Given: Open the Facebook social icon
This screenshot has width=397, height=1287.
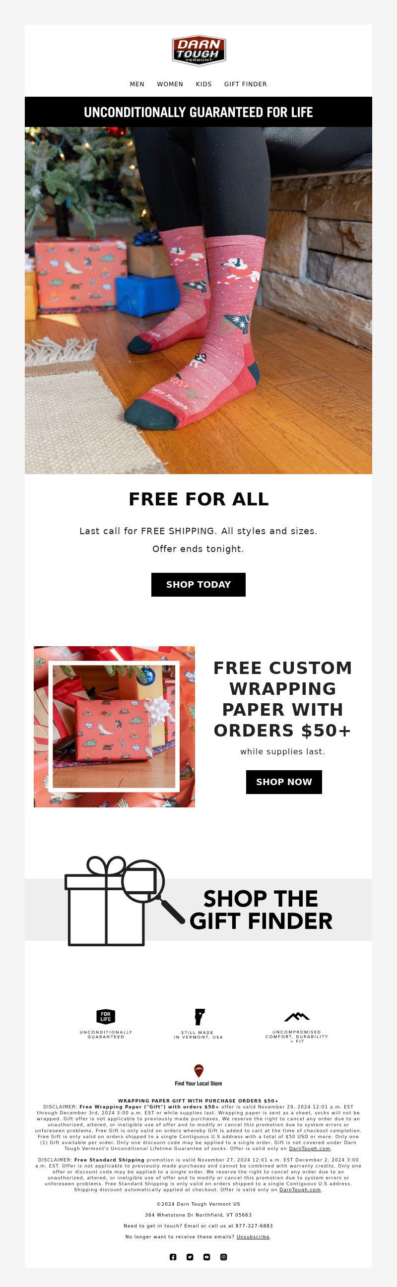Looking at the screenshot, I should (x=173, y=1257).
